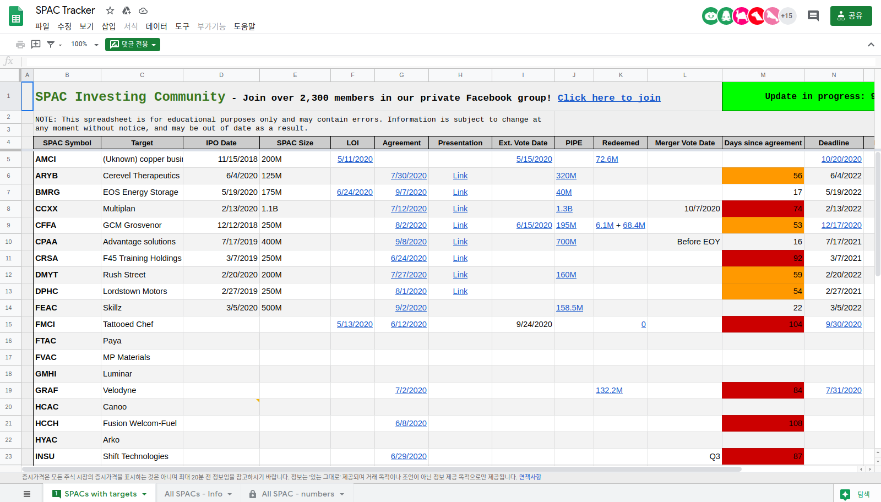
Task: Open the zoom level 100% dropdown
Action: (x=85, y=44)
